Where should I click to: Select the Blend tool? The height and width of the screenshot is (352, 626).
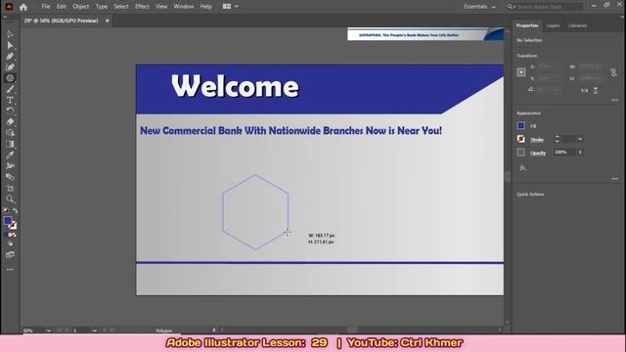pyautogui.click(x=10, y=177)
